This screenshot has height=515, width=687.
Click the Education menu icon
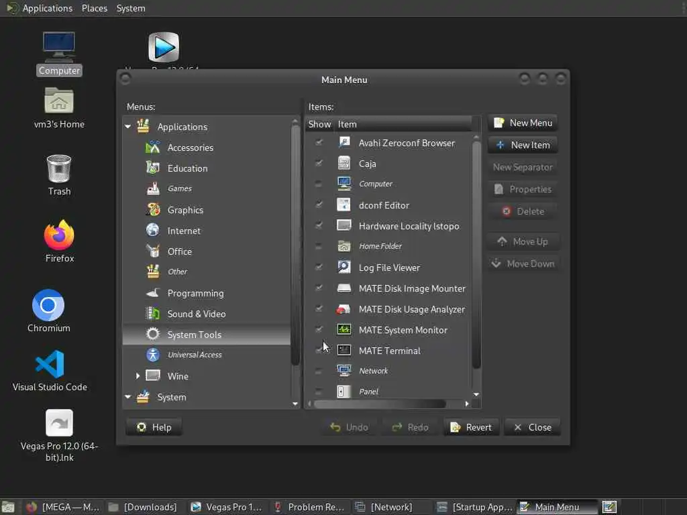[152, 168]
